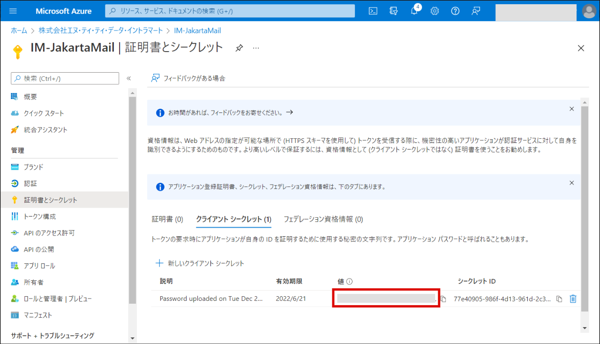This screenshot has width=600, height=344.
Task: Delete the client secret with trash icon
Action: coord(573,299)
